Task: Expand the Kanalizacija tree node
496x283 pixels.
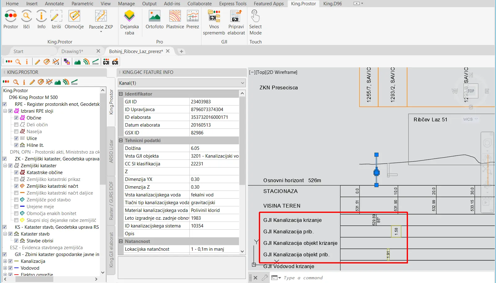Action: [5, 261]
